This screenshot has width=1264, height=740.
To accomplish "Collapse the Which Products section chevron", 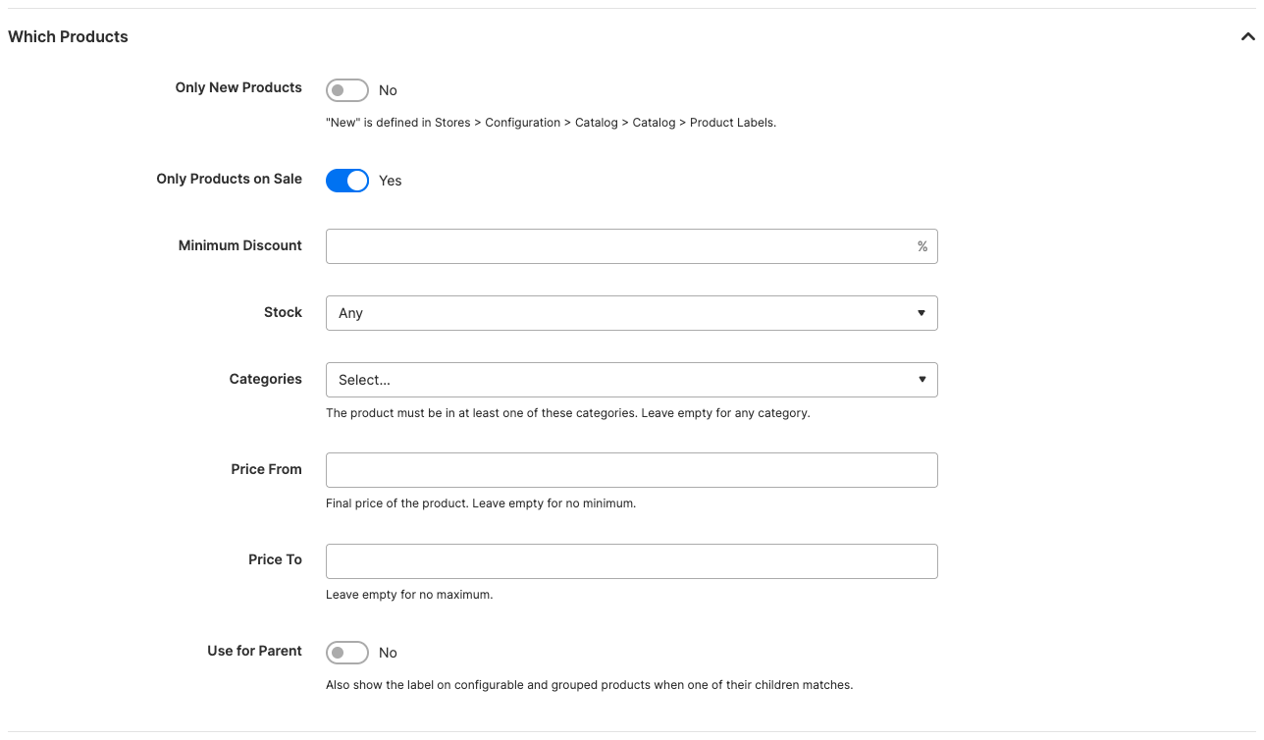I will coord(1247,37).
